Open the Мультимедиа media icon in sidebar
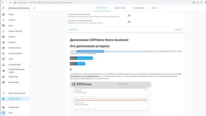The image size is (206, 116). pos(4,82)
